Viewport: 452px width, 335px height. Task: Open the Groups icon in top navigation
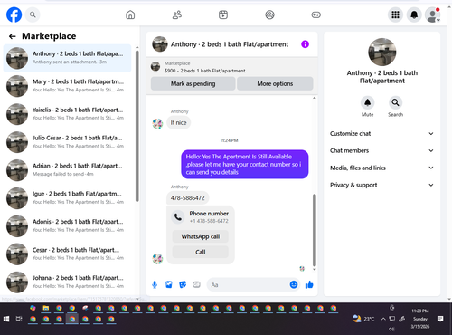269,14
